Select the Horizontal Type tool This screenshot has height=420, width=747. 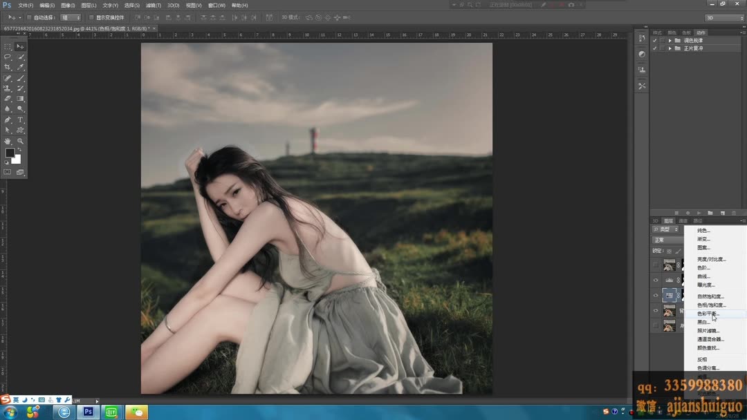(21, 119)
